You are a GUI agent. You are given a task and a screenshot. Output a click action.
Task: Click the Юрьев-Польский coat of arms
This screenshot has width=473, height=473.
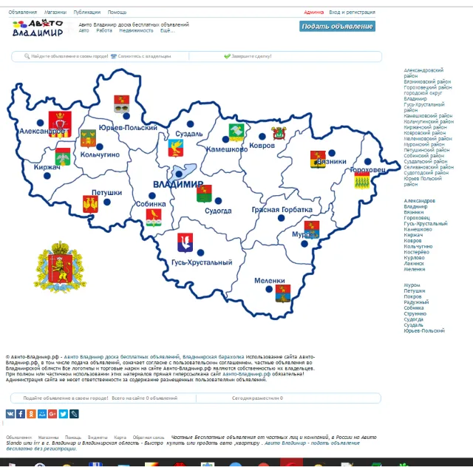point(121,103)
